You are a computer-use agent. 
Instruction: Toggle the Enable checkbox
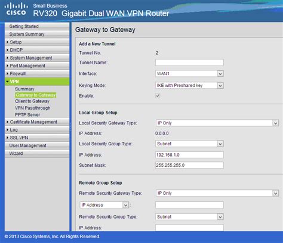(x=158, y=96)
